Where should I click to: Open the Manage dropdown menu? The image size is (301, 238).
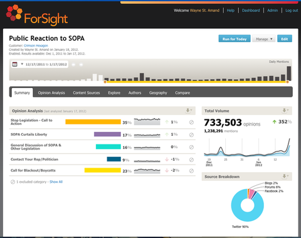pyautogui.click(x=264, y=39)
